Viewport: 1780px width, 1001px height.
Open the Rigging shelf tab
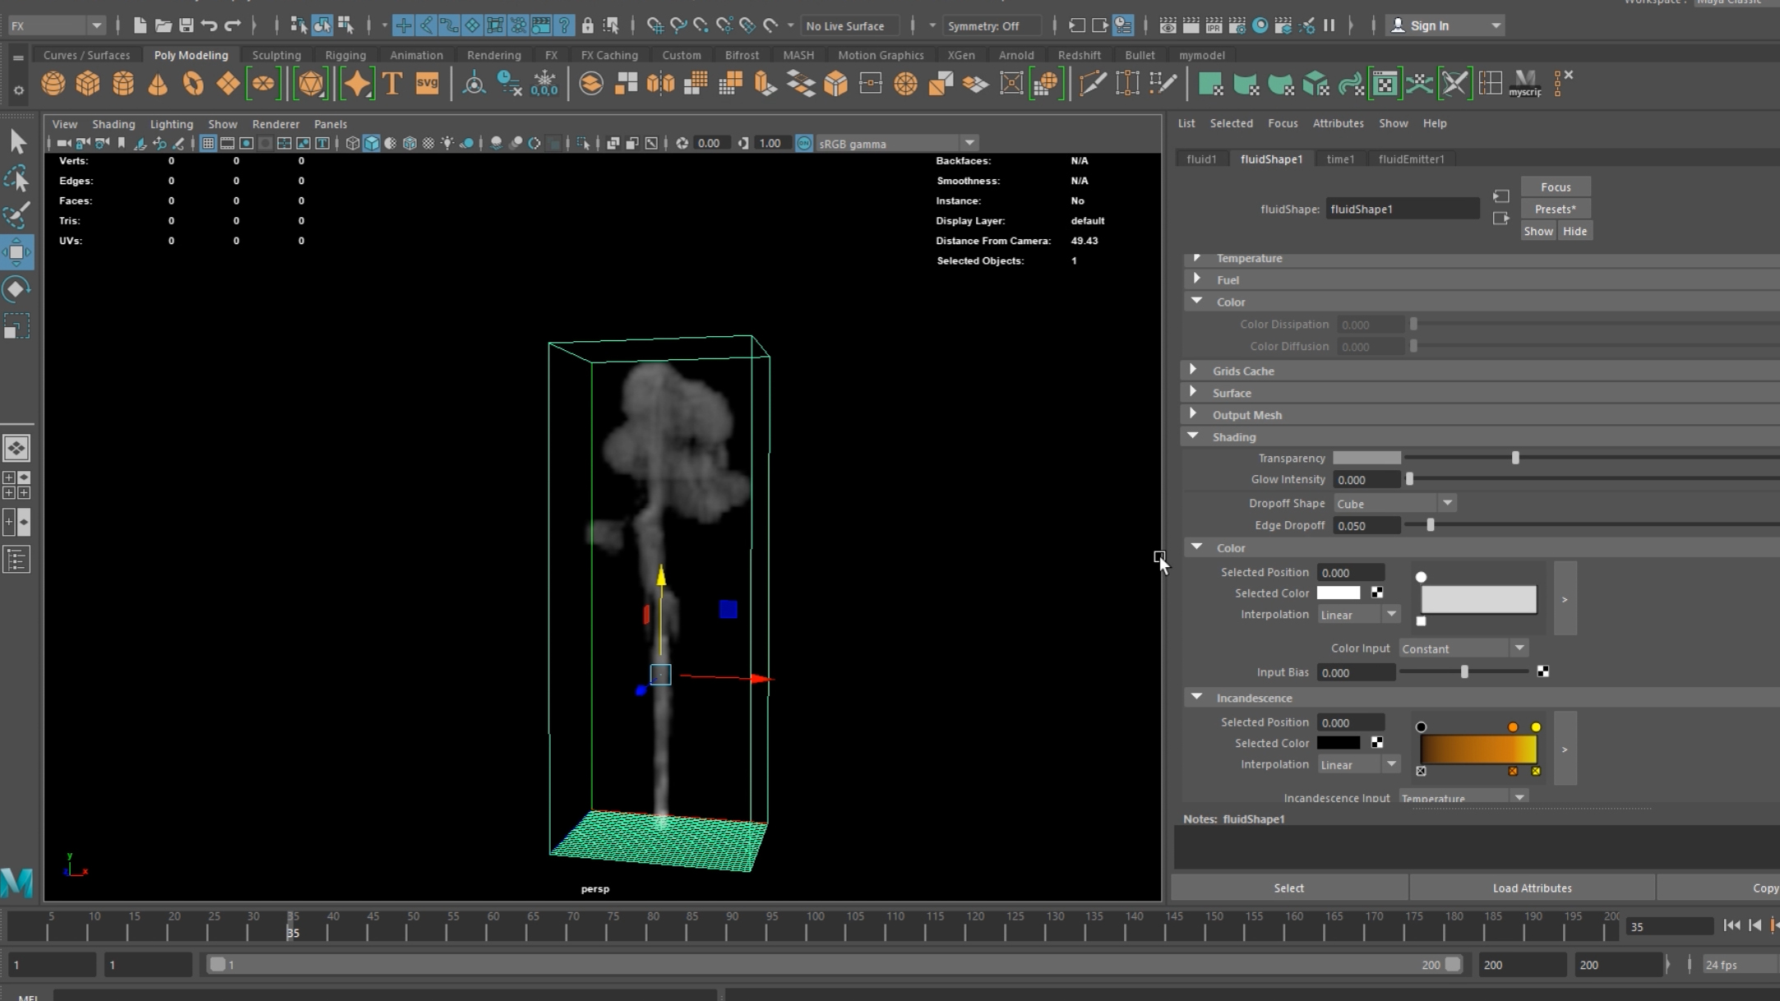pos(344,55)
